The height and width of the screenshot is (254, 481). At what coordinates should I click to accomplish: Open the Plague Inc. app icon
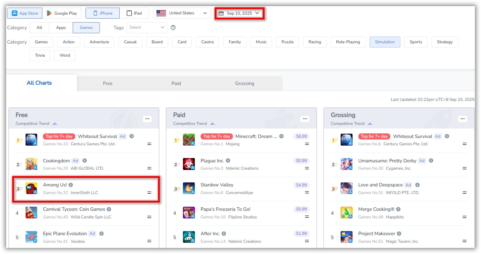coord(189,164)
